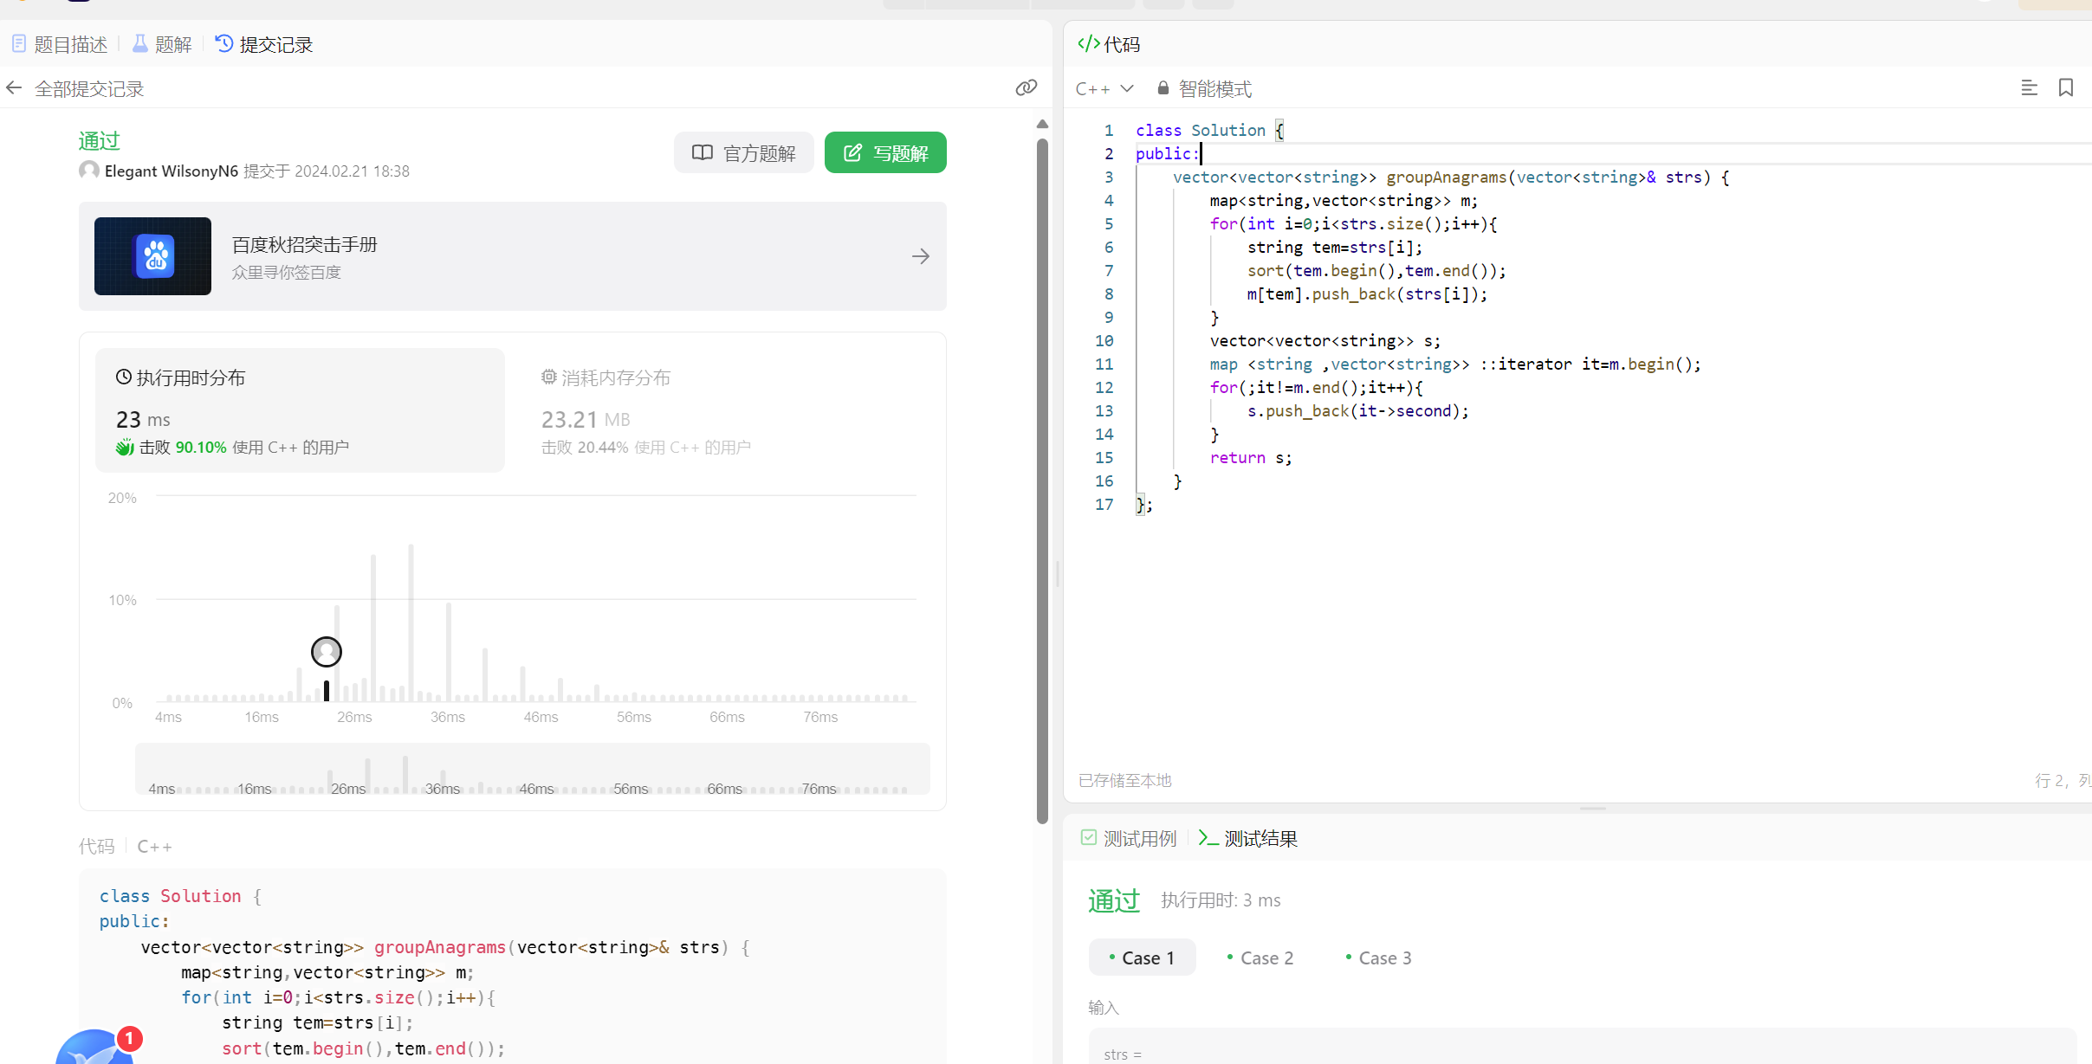Open the C++ language dropdown
The height and width of the screenshot is (1064, 2092).
tap(1104, 88)
